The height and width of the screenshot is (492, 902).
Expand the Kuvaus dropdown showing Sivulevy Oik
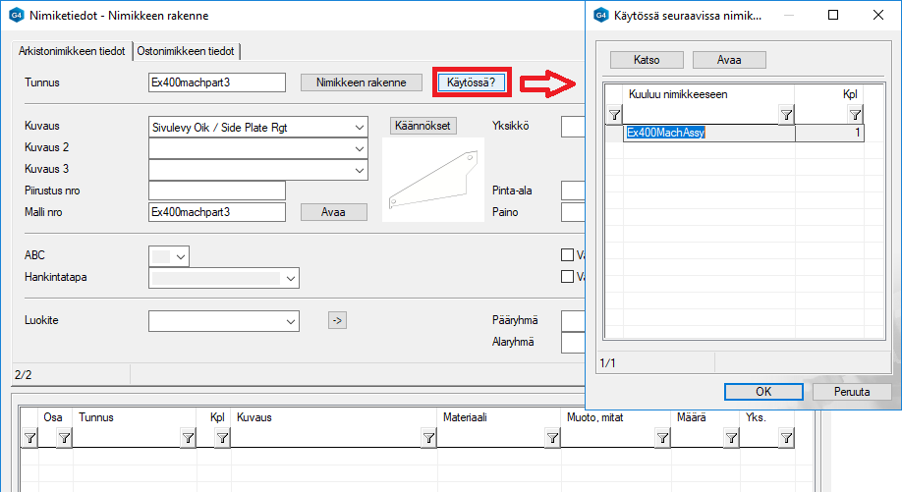tap(357, 127)
